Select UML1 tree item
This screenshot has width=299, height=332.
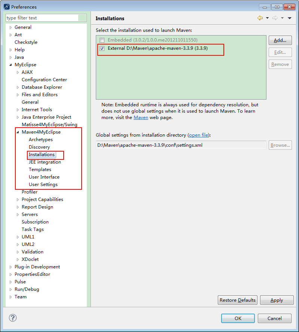pyautogui.click(x=28, y=237)
